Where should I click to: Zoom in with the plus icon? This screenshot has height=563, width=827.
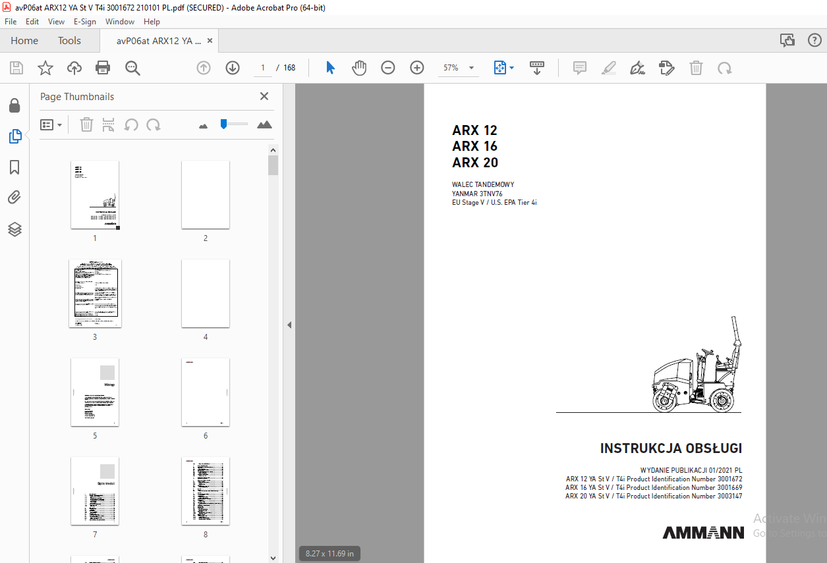417,68
